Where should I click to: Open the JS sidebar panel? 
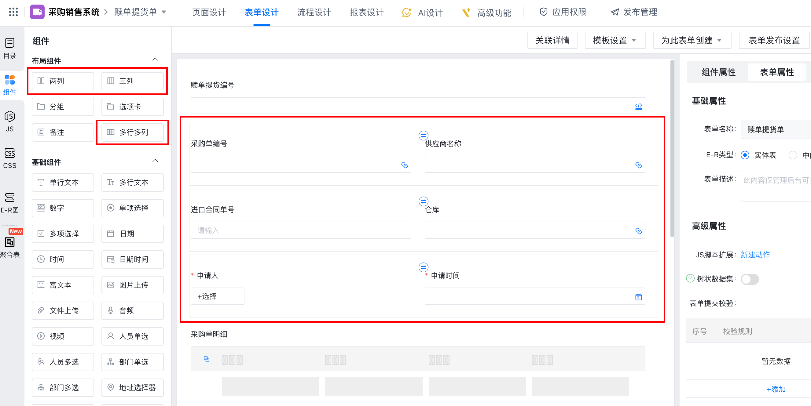click(x=10, y=121)
